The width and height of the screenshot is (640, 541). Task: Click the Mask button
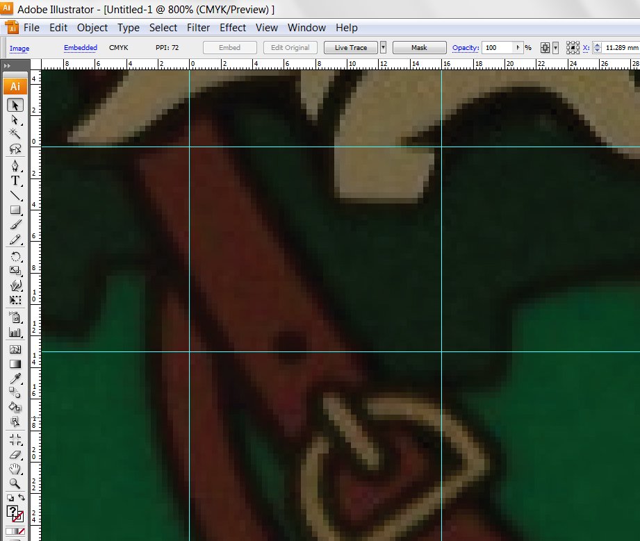click(419, 48)
